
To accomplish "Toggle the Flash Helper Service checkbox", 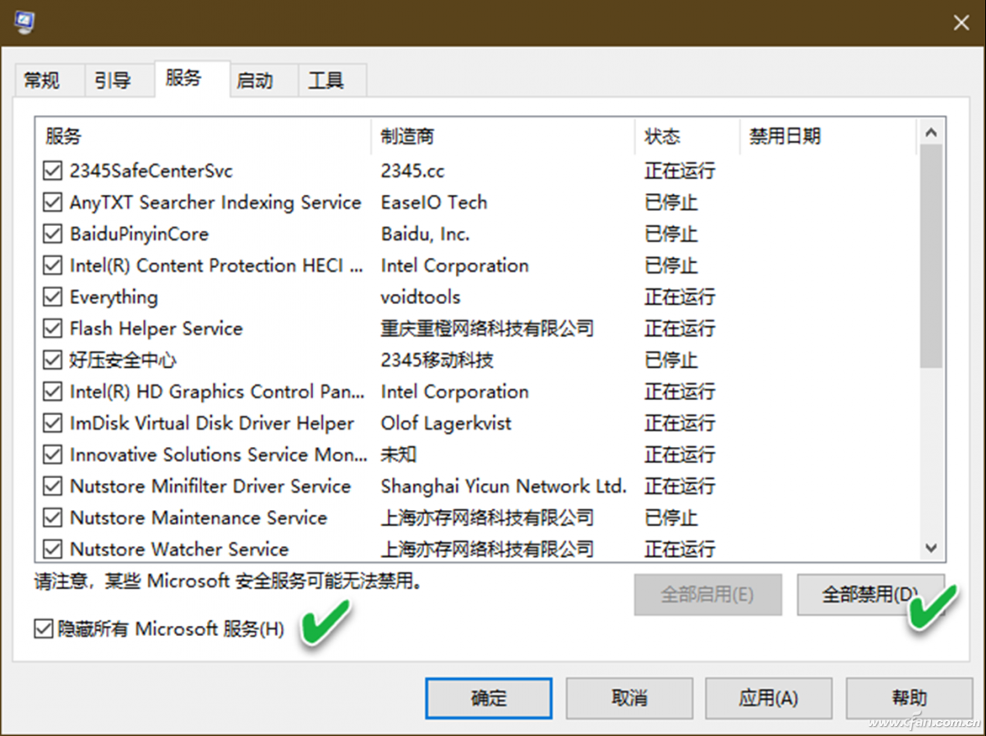I will 53,329.
